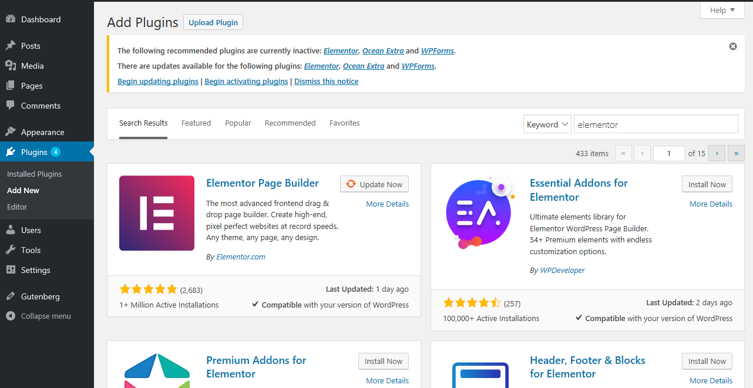Switch to the Featured tab
Viewport: 753px width, 388px height.
click(x=196, y=123)
